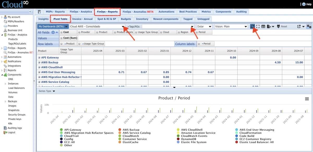Click the Auditing logs icon
Viewport: 313px width, 152px height.
click(5, 128)
